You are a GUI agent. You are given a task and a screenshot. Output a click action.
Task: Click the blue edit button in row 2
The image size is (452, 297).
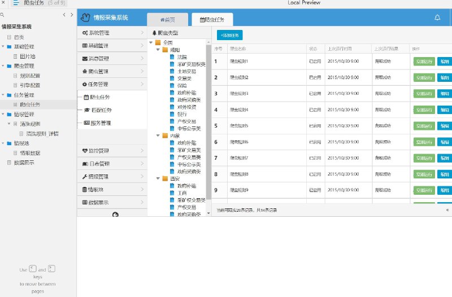[445, 78]
